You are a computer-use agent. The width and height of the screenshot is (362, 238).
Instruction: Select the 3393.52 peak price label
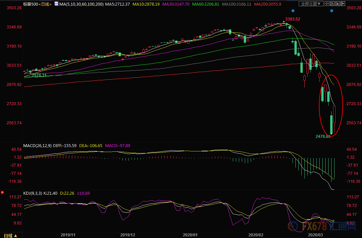pos(292,19)
